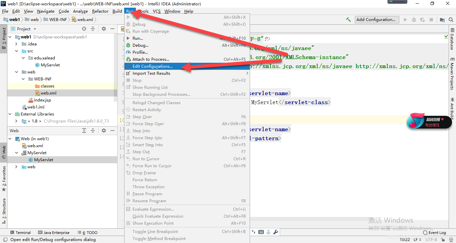Open the Event Log
The width and height of the screenshot is (456, 243).
point(434,232)
